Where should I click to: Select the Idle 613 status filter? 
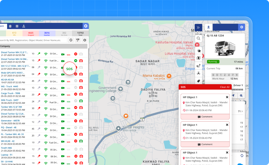pos(14,33)
